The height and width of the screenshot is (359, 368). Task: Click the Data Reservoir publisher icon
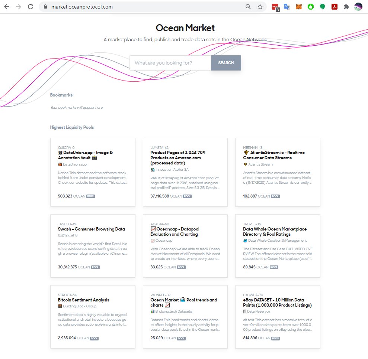tap(245, 311)
